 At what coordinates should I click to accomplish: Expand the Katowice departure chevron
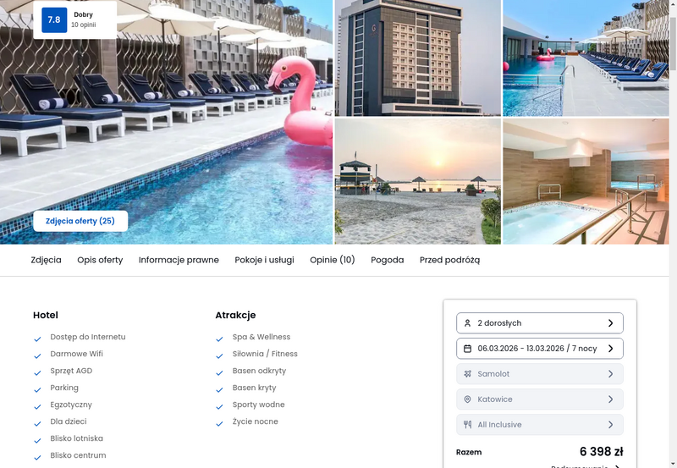[x=610, y=399]
